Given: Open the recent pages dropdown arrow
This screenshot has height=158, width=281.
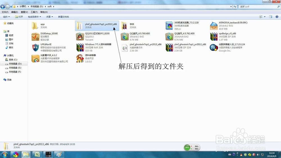Looking at the screenshot, I should coord(11,7).
